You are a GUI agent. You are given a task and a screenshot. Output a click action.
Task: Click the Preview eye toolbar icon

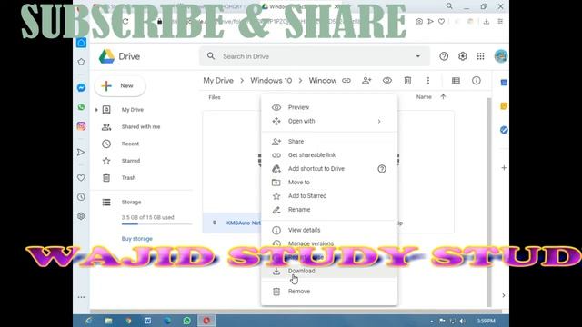(x=387, y=81)
